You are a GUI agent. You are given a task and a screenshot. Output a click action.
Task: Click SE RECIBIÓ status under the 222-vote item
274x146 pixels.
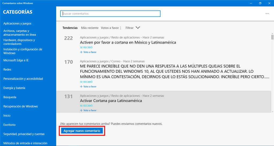[86, 47]
